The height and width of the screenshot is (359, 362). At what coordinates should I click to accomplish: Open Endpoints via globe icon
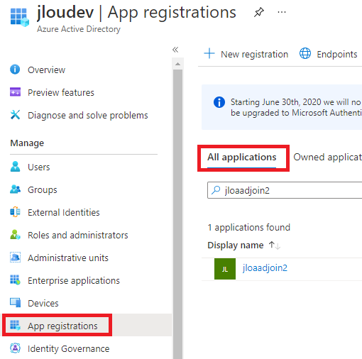pos(305,53)
